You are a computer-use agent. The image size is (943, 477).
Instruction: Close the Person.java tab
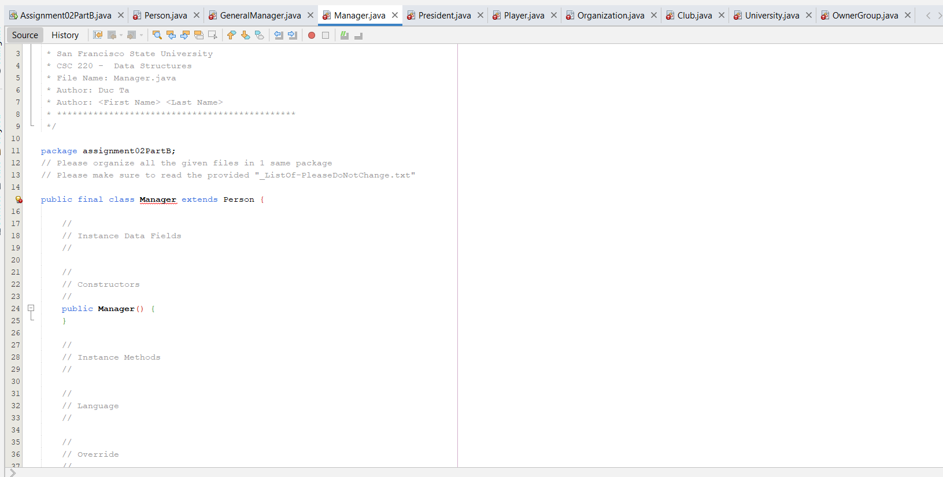[197, 16]
